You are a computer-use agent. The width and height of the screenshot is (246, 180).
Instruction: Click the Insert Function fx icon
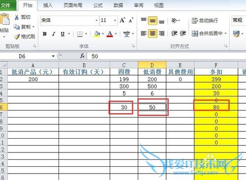[82, 56]
